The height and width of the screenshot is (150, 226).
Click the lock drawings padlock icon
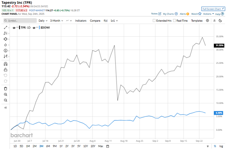(x=5, y=69)
